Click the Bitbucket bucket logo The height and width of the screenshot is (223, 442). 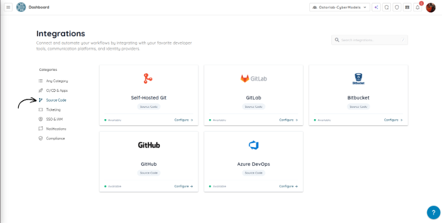[x=358, y=79]
